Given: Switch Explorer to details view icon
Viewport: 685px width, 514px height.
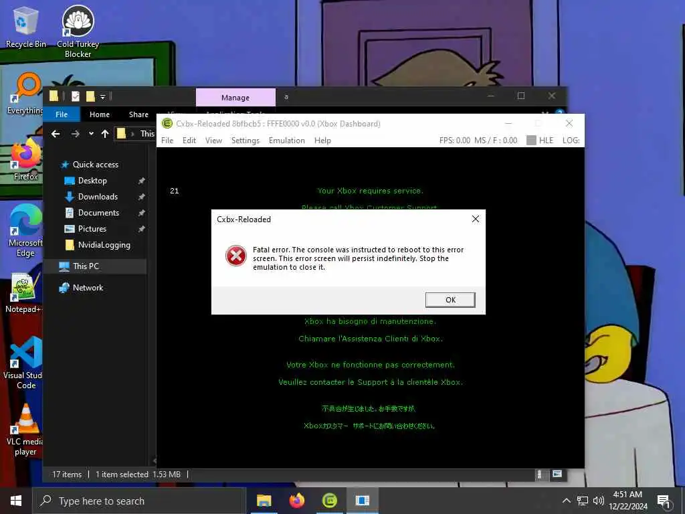Looking at the screenshot, I should (540, 475).
